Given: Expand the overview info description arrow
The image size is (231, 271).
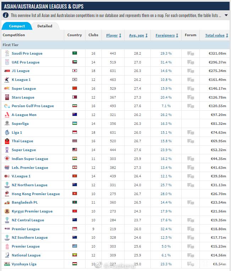Looking at the screenshot, I should coord(226,15).
